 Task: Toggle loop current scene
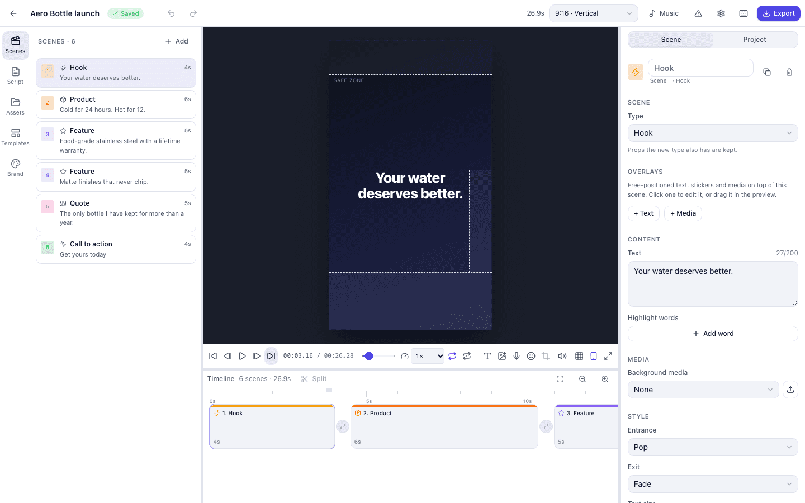[467, 356]
